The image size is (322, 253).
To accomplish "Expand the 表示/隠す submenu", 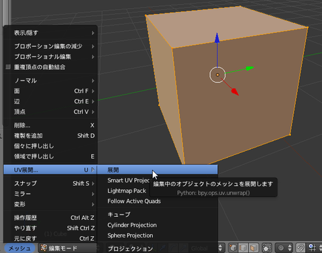I will [x=50, y=33].
